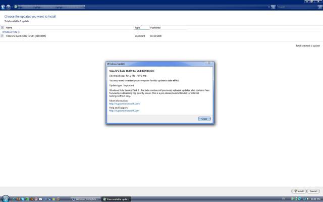Click the 'Important' type cell
Viewport: 323px width, 202px height.
140,36
